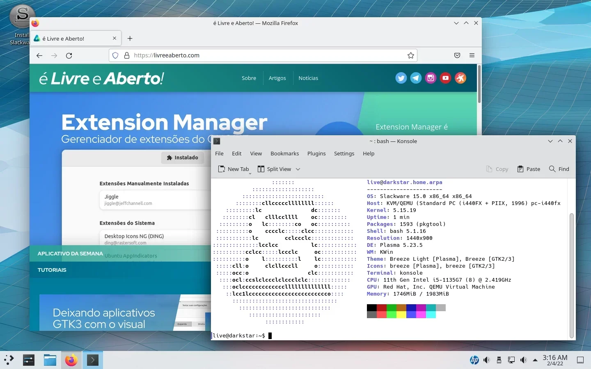Open the Sobre link on the website
The image size is (591, 369).
tap(249, 78)
